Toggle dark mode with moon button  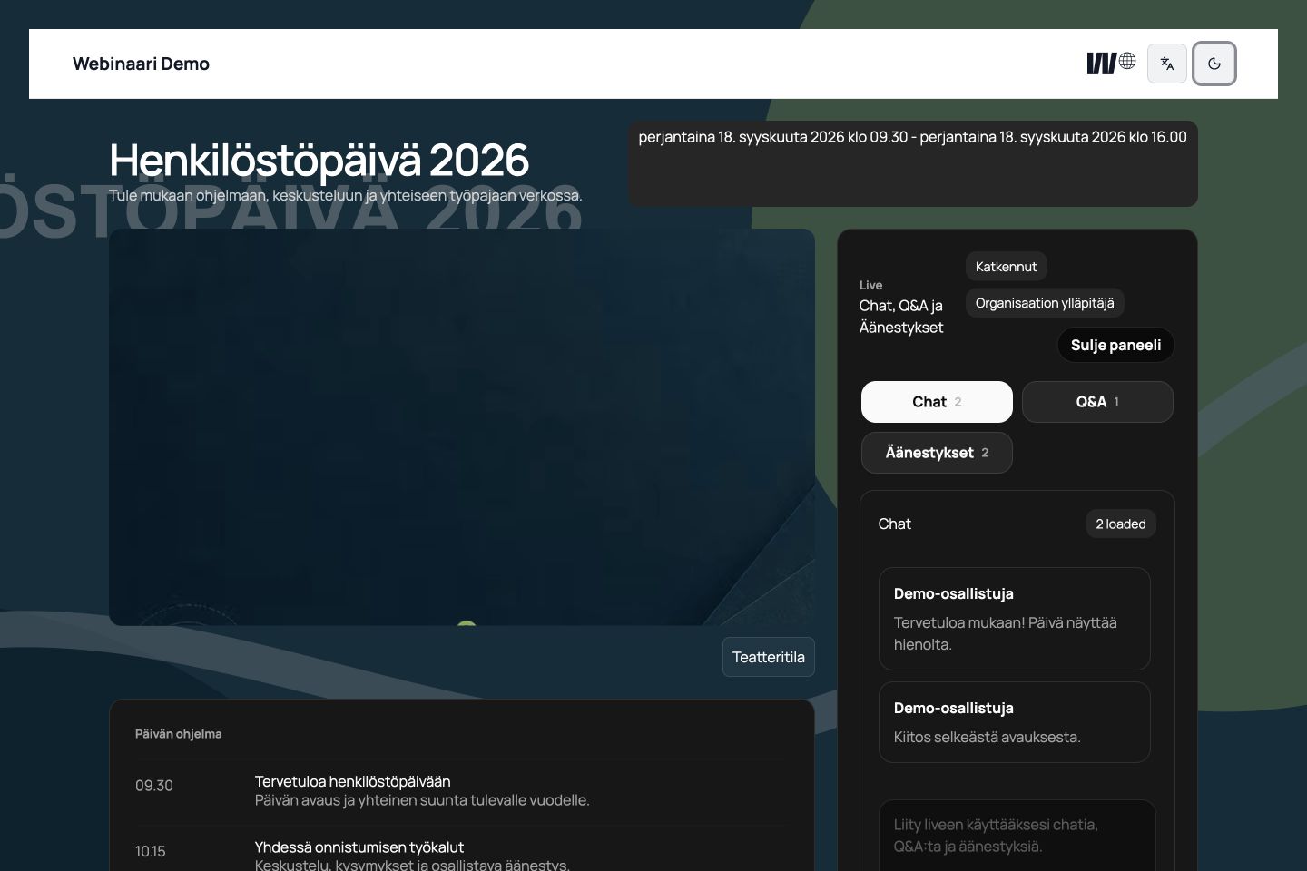(1214, 64)
